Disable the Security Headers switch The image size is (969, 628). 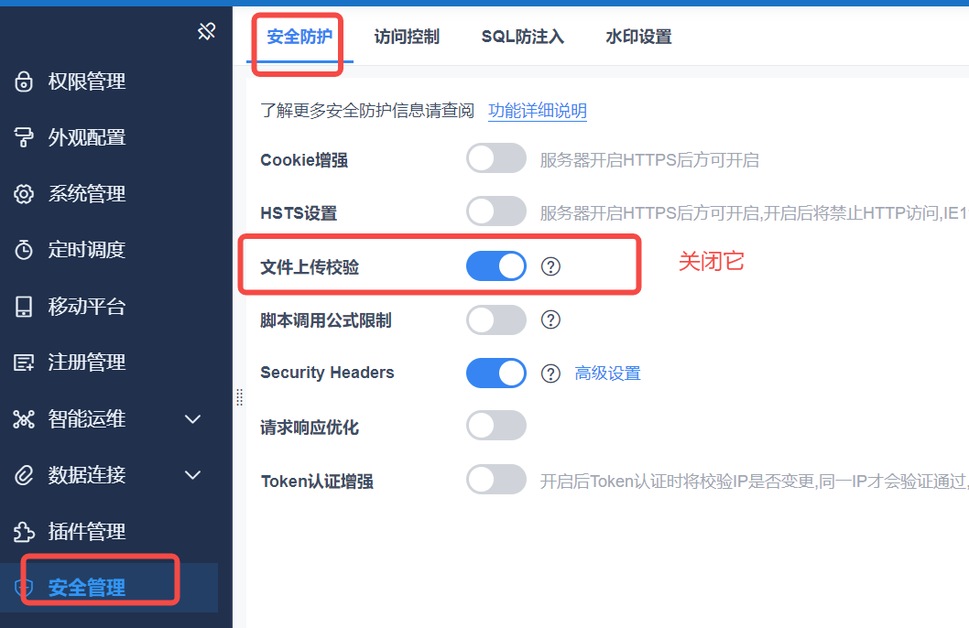click(x=496, y=373)
